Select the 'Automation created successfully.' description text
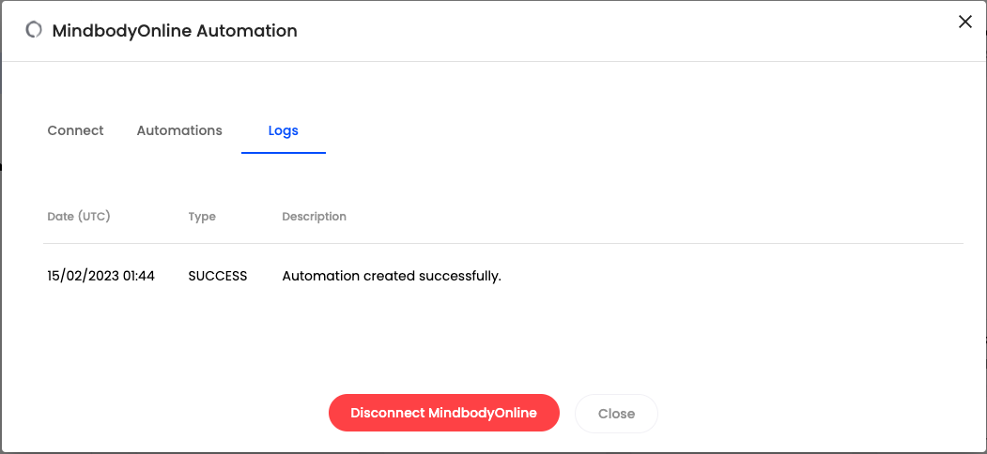Viewport: 987px width, 454px height. [x=392, y=276]
